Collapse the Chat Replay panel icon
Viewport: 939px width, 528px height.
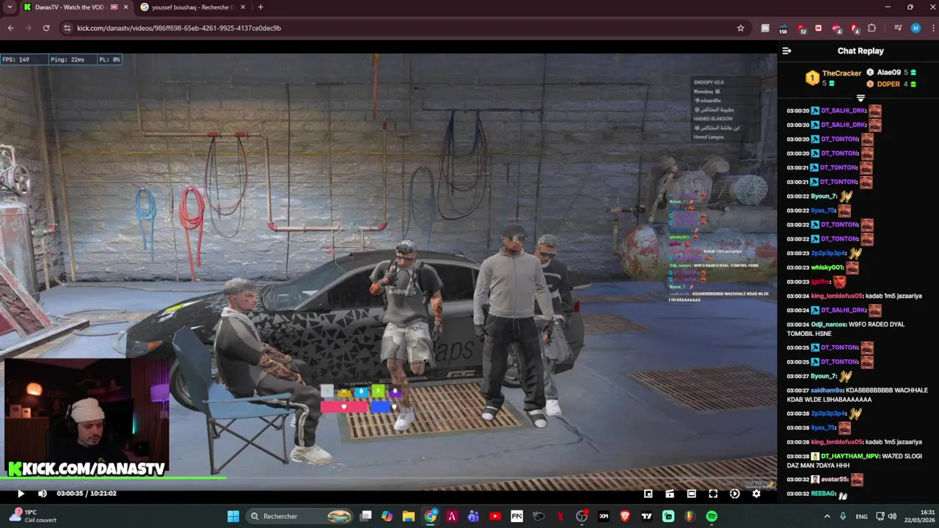(x=786, y=51)
